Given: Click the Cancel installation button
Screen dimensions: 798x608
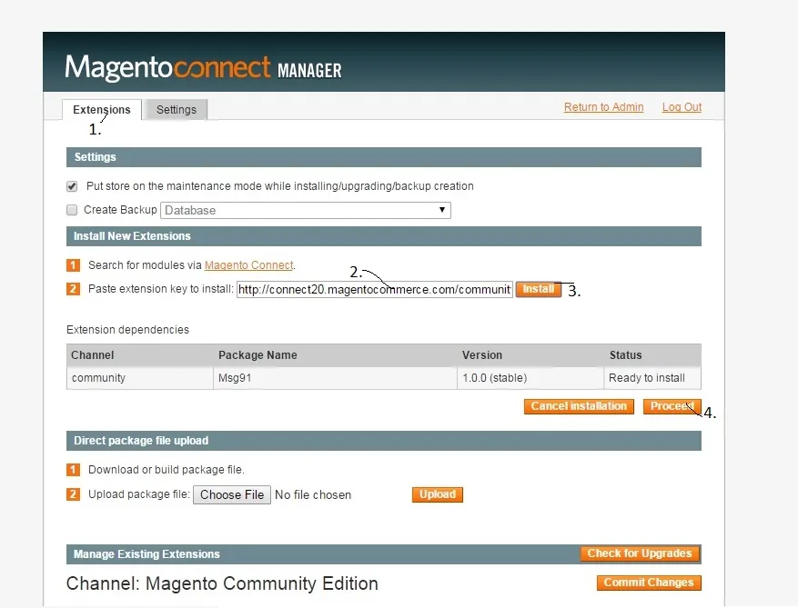Looking at the screenshot, I should point(579,406).
